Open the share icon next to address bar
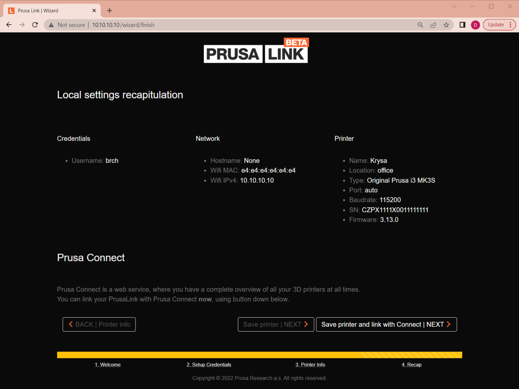 [433, 25]
